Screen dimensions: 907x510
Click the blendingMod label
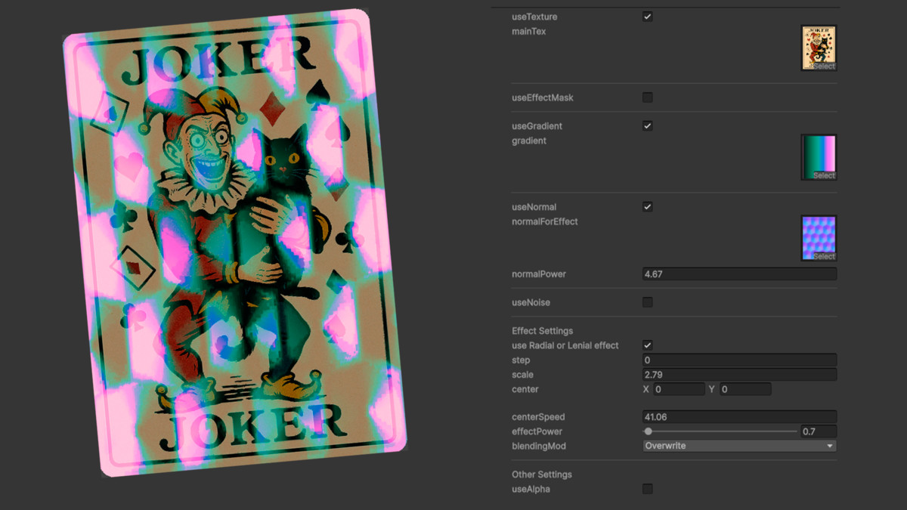[538, 446]
